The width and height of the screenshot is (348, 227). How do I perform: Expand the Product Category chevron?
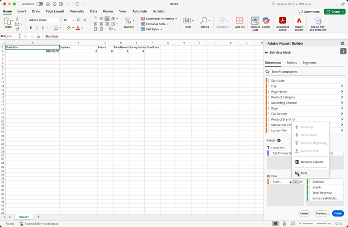pos(342,97)
